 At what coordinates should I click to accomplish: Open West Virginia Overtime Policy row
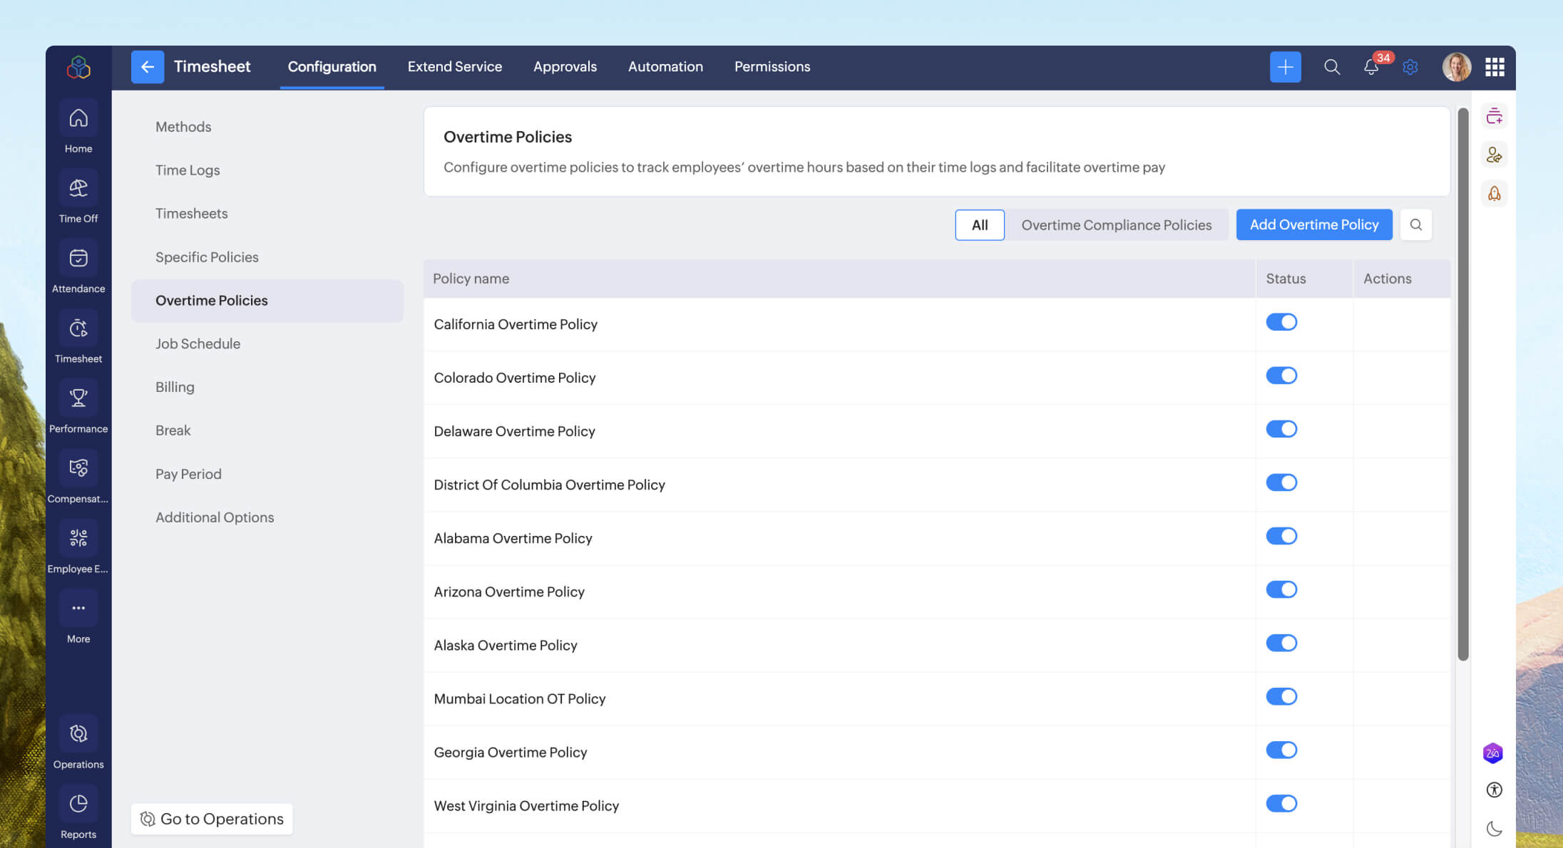(937, 805)
